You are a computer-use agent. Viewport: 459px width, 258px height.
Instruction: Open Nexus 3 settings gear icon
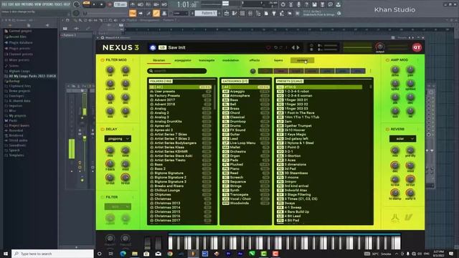(x=153, y=47)
